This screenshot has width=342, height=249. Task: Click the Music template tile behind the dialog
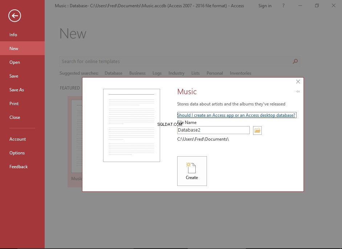point(75,141)
